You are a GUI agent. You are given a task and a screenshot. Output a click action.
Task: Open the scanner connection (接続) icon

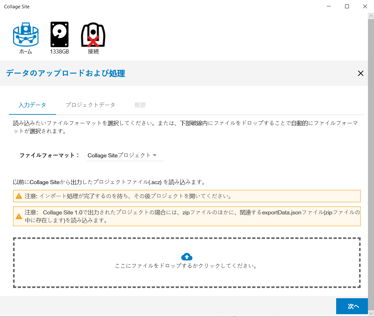(x=93, y=35)
